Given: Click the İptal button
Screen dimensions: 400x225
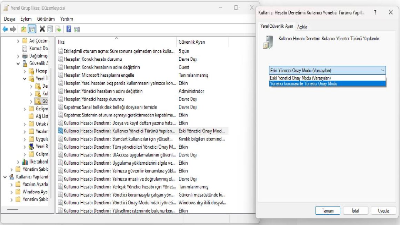Looking at the screenshot, I should [x=356, y=211].
